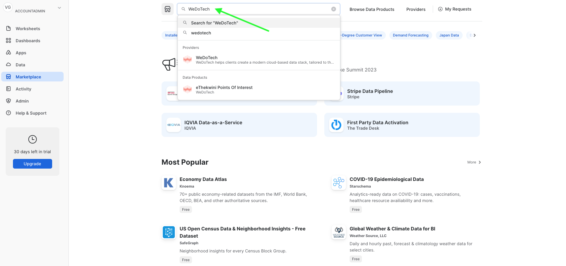Click the Apps icon
Image resolution: width=566 pixels, height=266 pixels.
point(8,52)
